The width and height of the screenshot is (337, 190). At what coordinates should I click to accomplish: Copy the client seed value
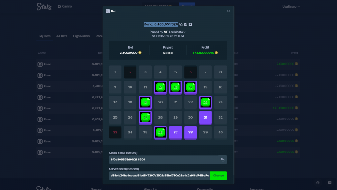[x=222, y=160]
